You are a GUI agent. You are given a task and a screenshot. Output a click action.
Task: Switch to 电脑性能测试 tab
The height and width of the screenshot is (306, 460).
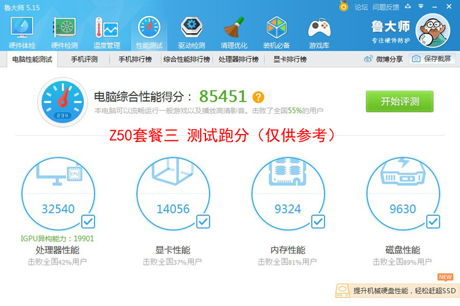[32, 59]
